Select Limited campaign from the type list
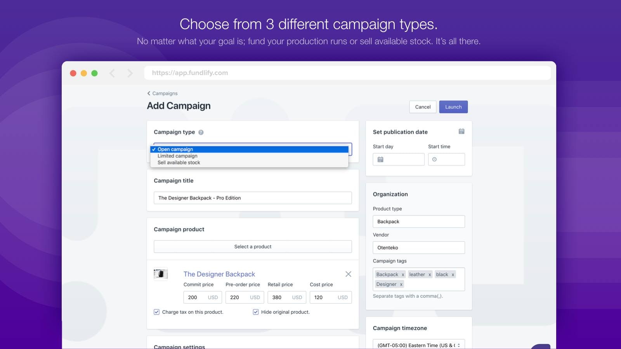The image size is (621, 349). coord(177,156)
